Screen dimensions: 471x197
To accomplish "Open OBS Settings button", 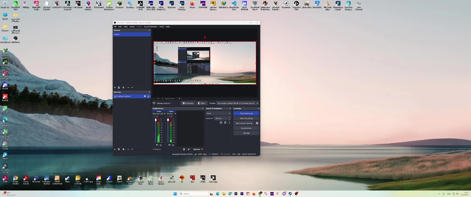I will point(246,133).
